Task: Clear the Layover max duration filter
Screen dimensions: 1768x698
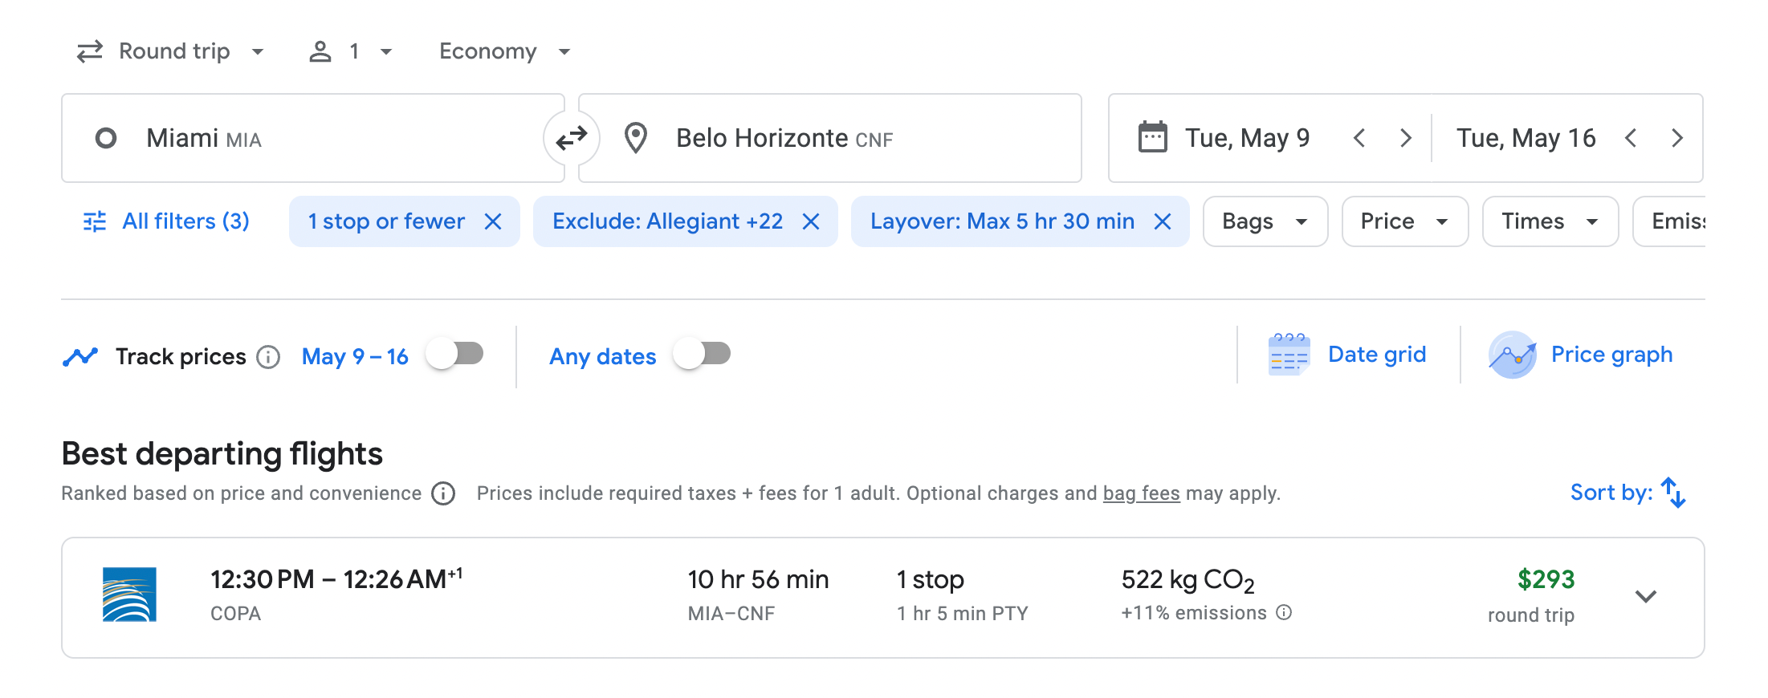Action: coord(1162,221)
